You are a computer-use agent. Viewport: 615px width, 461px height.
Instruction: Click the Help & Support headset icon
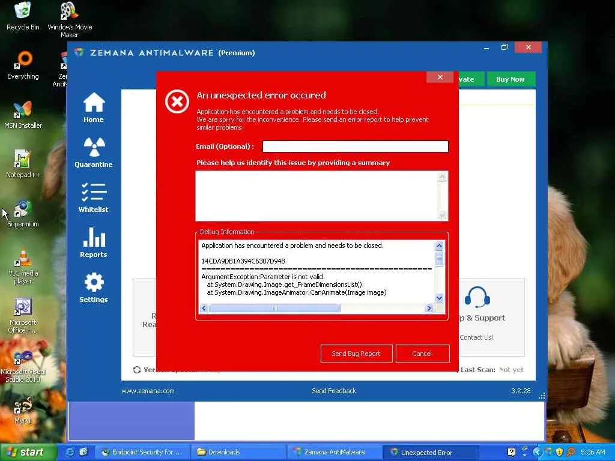477,297
